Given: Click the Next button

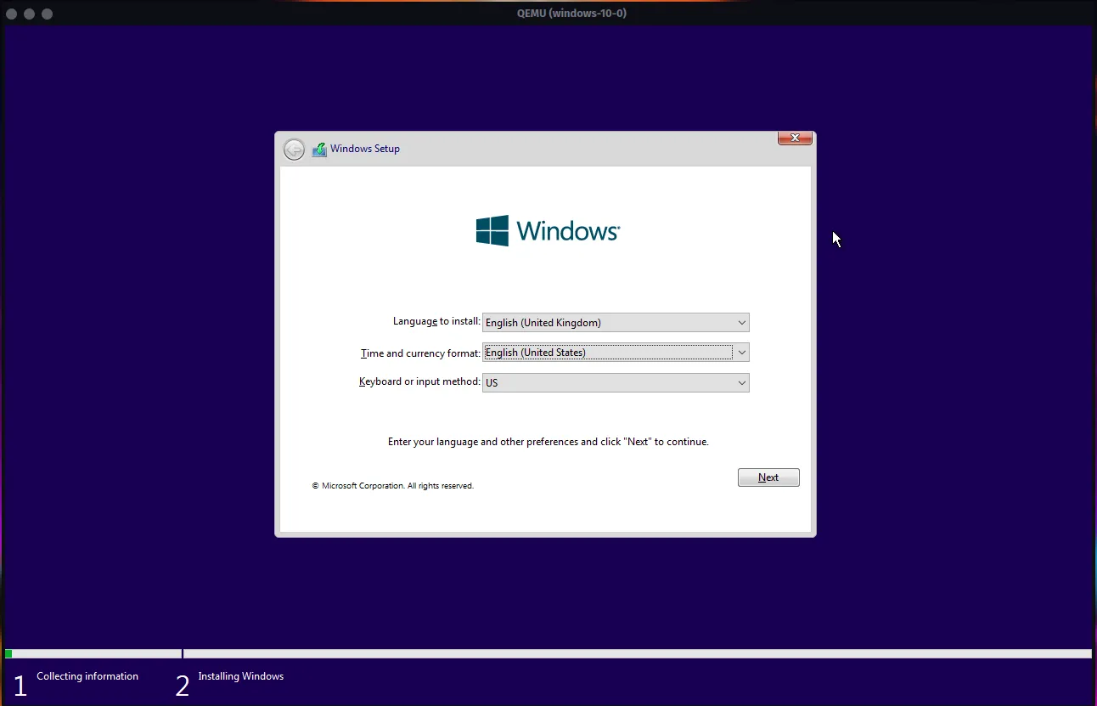Looking at the screenshot, I should pos(768,477).
